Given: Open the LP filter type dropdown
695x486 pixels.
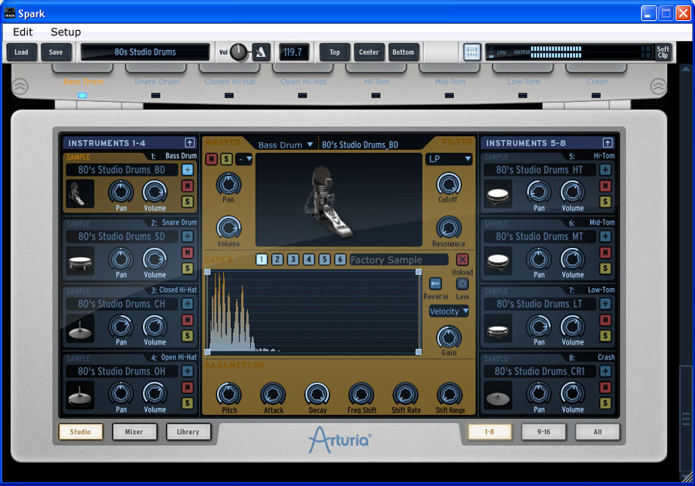Looking at the screenshot, I should (449, 159).
